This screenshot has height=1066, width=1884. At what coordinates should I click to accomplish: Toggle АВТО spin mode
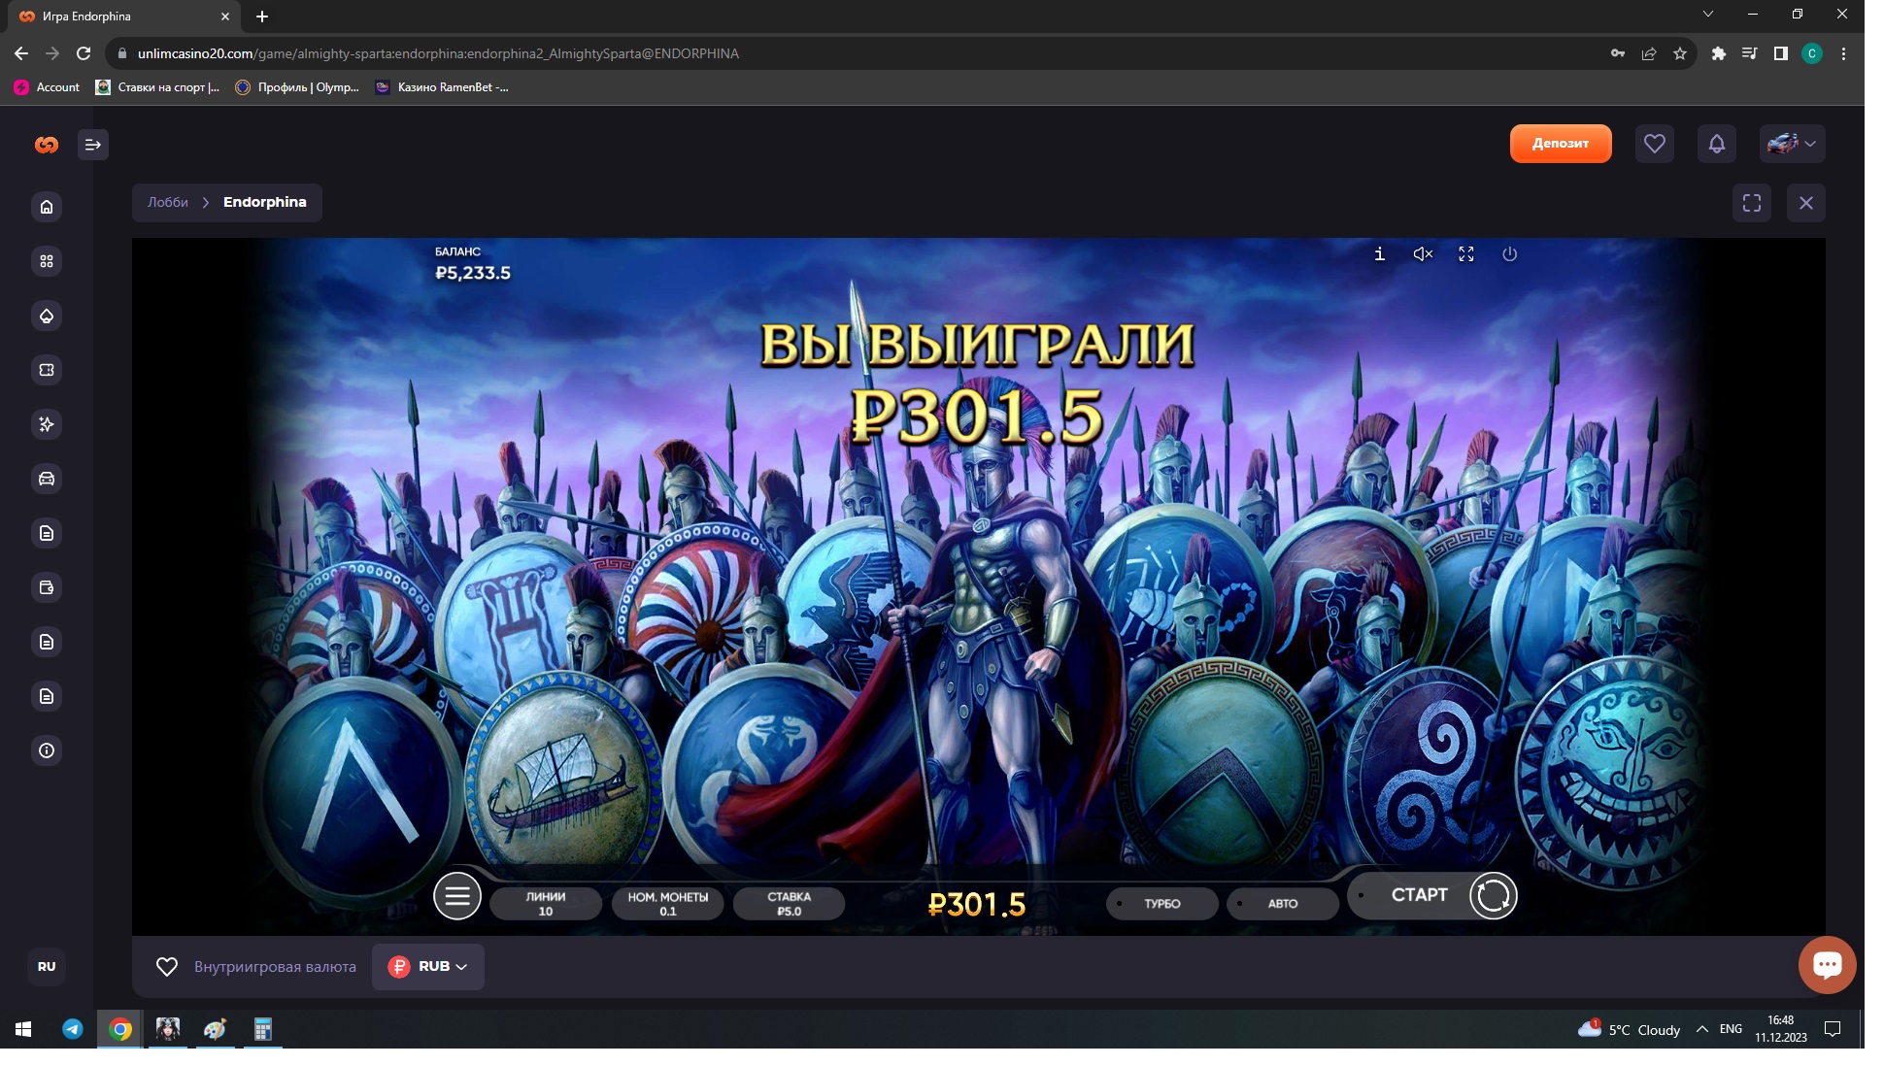click(1282, 904)
